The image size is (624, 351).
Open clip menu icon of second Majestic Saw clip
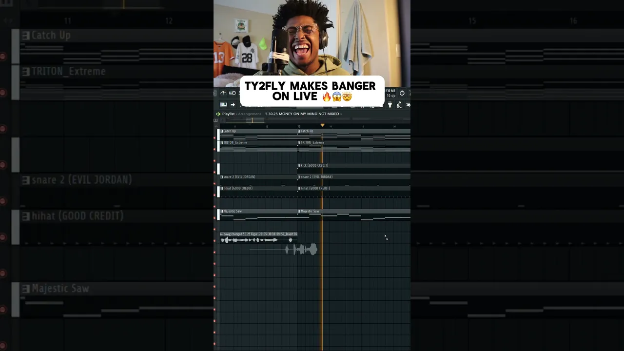point(299,212)
